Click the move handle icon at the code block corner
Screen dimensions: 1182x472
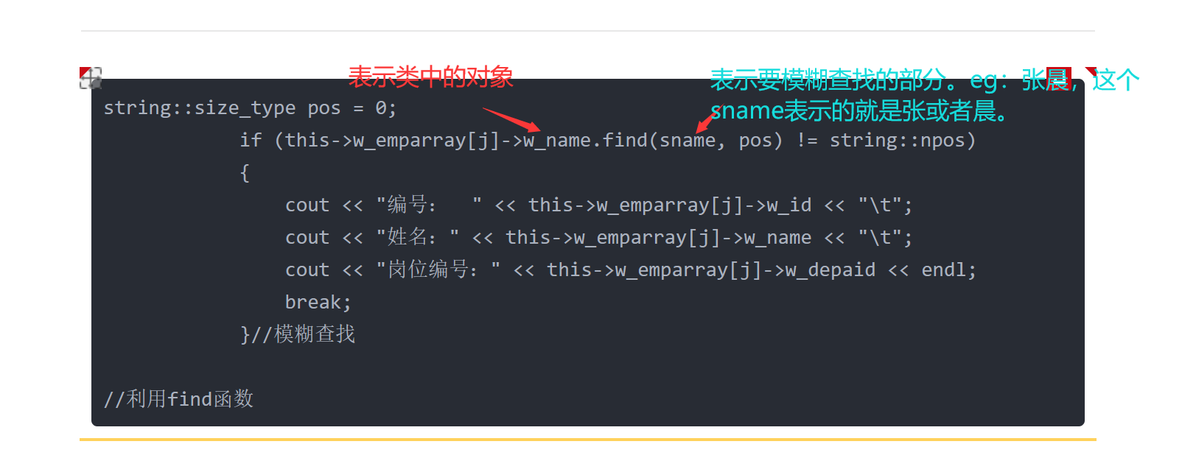tap(90, 77)
